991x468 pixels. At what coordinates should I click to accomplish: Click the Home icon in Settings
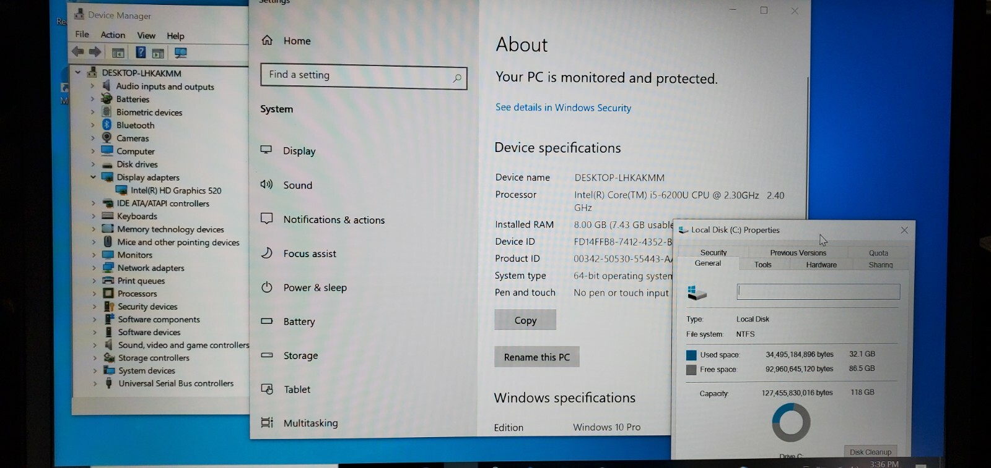point(267,40)
